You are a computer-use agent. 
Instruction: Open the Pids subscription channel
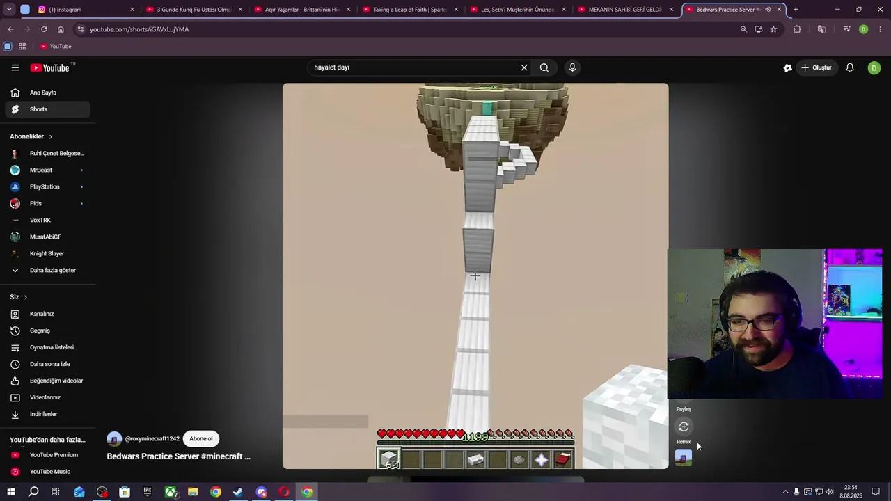pyautogui.click(x=48, y=203)
